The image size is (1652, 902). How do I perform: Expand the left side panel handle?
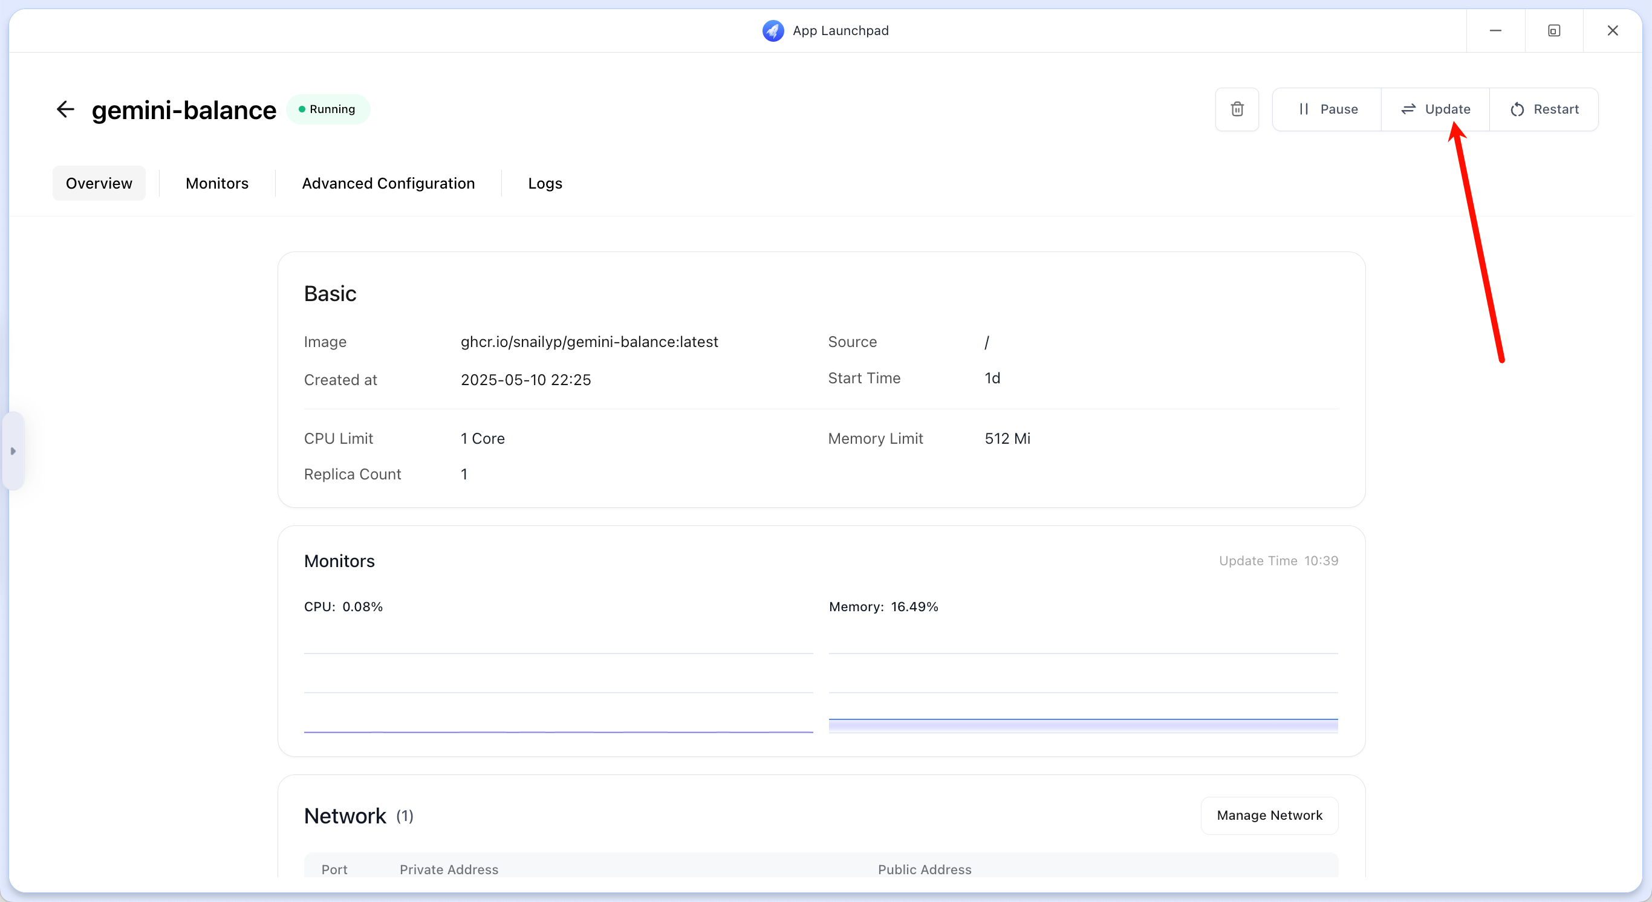pyautogui.click(x=13, y=452)
